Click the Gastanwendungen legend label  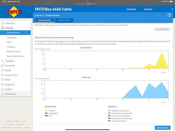point(119,121)
